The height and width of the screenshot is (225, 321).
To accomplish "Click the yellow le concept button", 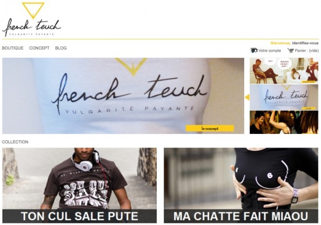I will pyautogui.click(x=210, y=129).
